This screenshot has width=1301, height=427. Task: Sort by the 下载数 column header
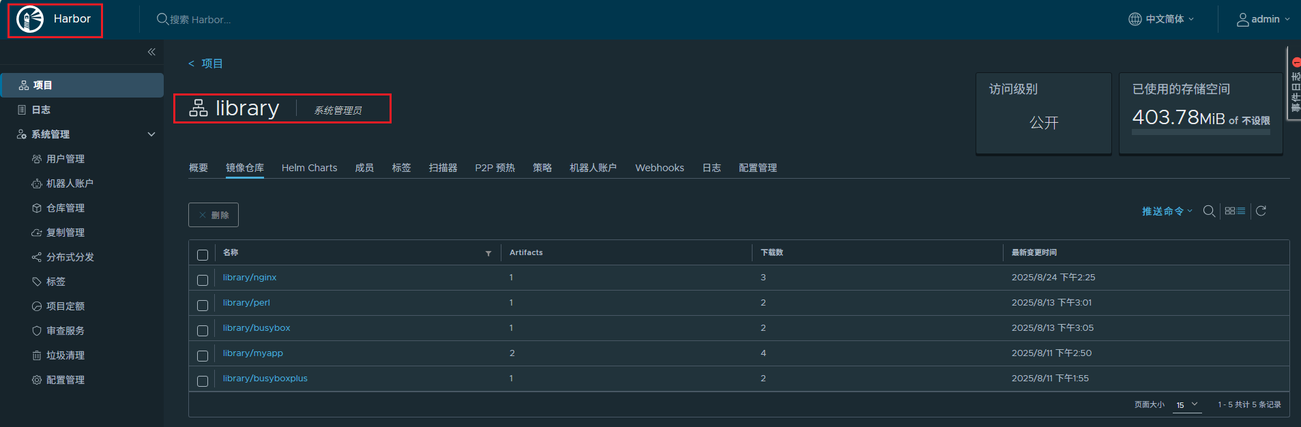point(772,252)
